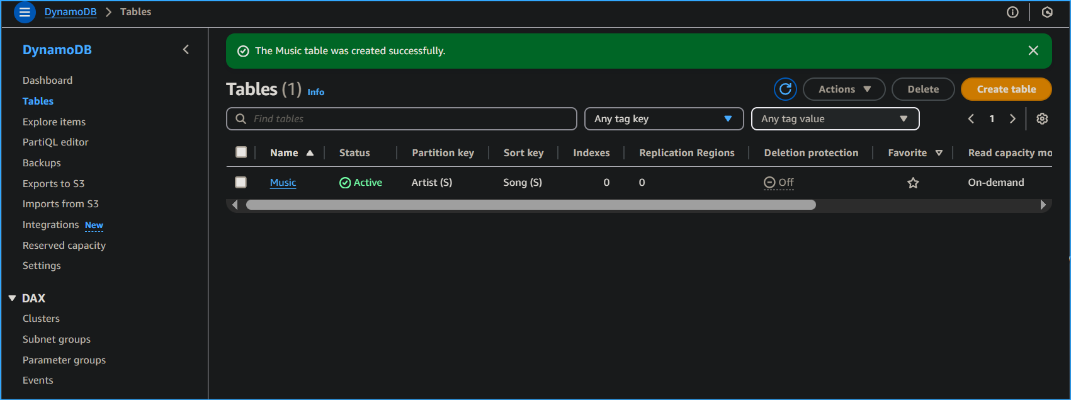Select all tables checkbox in header
This screenshot has width=1071, height=400.
pyautogui.click(x=241, y=152)
